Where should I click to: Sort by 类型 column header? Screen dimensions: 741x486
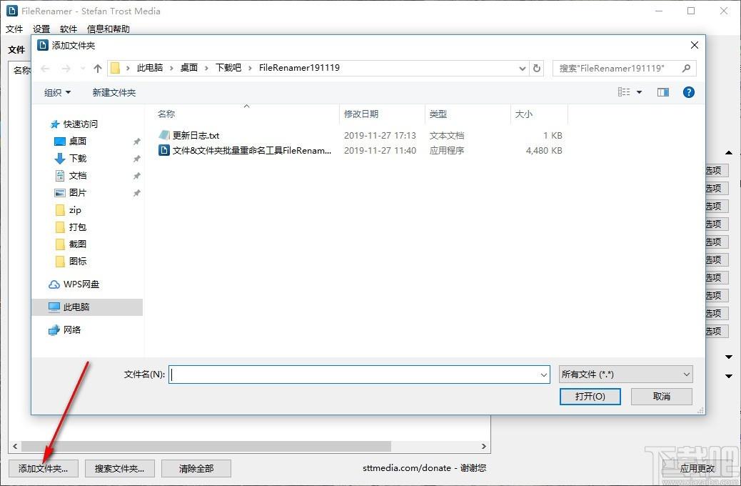438,114
